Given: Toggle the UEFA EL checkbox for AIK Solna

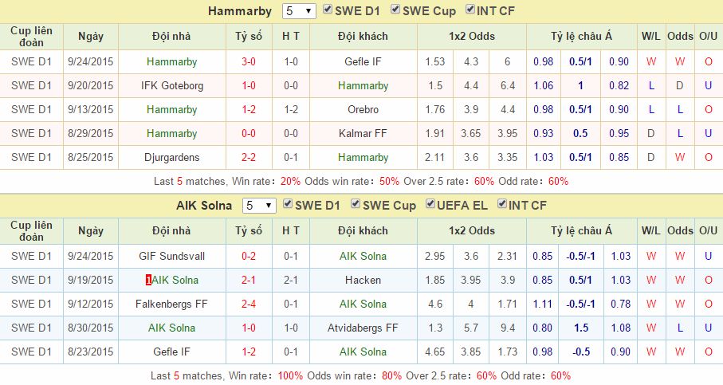Looking at the screenshot, I should point(431,205).
